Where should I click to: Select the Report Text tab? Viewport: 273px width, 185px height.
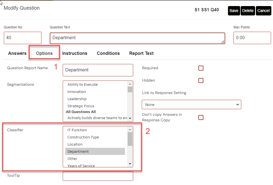tap(141, 53)
